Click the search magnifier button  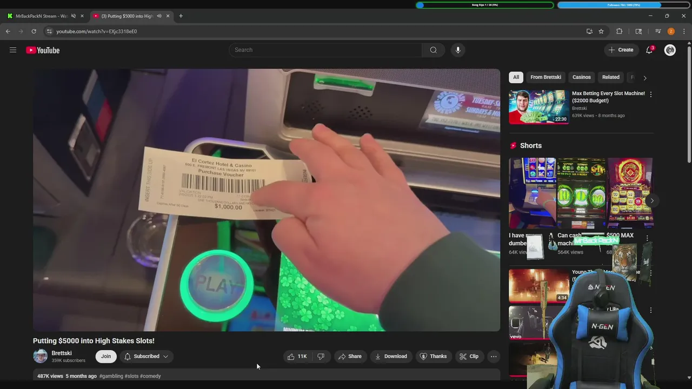tap(433, 50)
